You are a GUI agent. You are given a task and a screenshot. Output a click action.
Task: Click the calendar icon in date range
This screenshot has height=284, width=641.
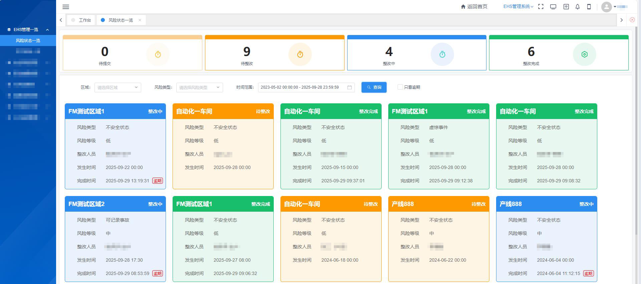350,87
